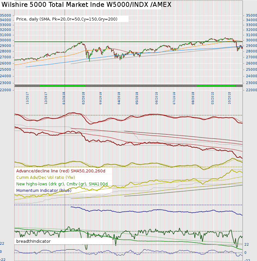Click the 07/2018 date label
Screen dimensions: 257x261
tap(174, 98)
